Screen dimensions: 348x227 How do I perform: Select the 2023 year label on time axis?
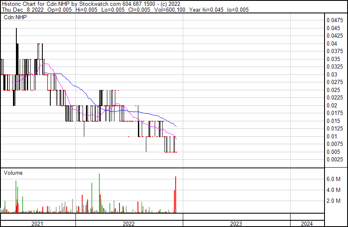[236, 224]
